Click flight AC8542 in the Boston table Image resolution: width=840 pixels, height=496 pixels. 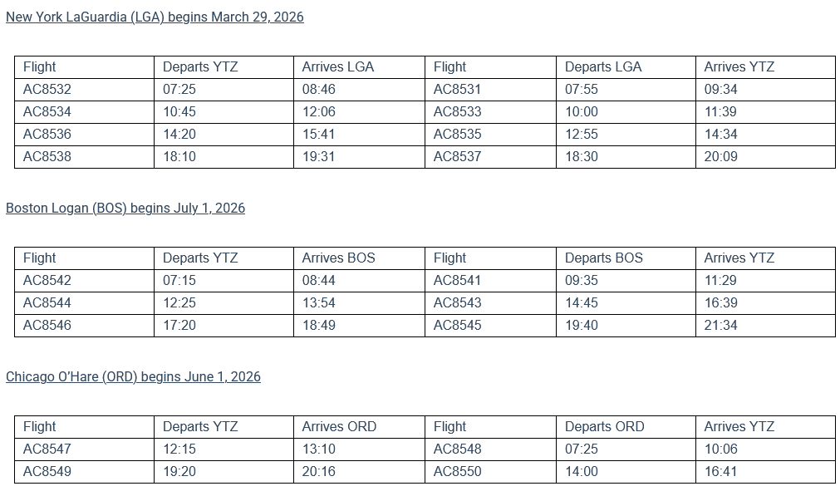[x=47, y=280]
